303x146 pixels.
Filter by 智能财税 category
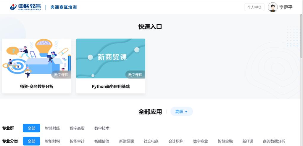point(52,141)
